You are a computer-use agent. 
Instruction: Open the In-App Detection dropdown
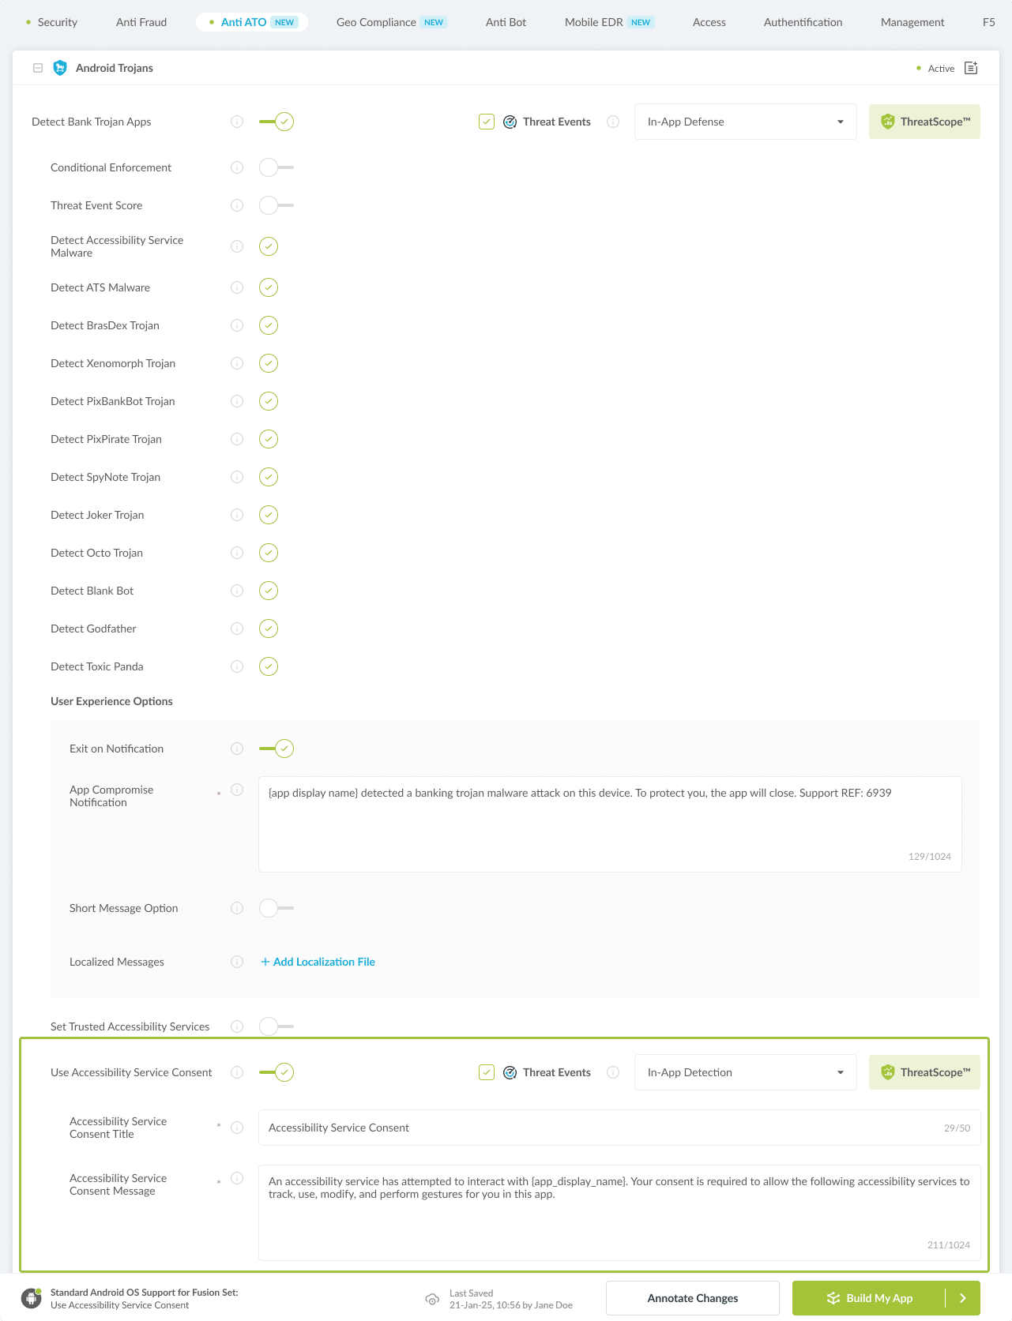point(745,1072)
